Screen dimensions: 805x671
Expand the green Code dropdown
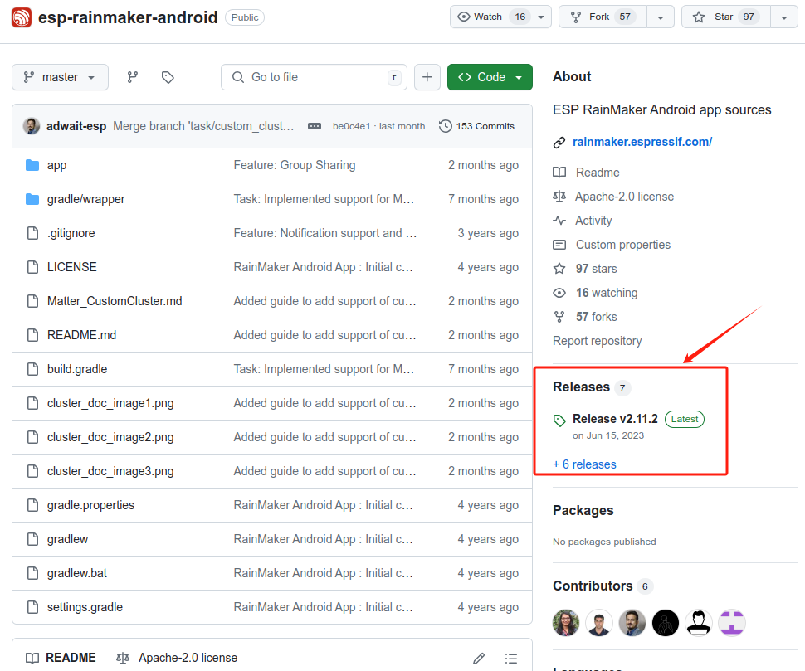tap(490, 77)
